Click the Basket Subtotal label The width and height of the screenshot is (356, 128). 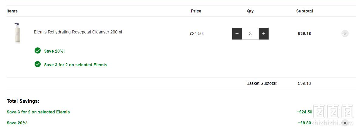coord(262,83)
